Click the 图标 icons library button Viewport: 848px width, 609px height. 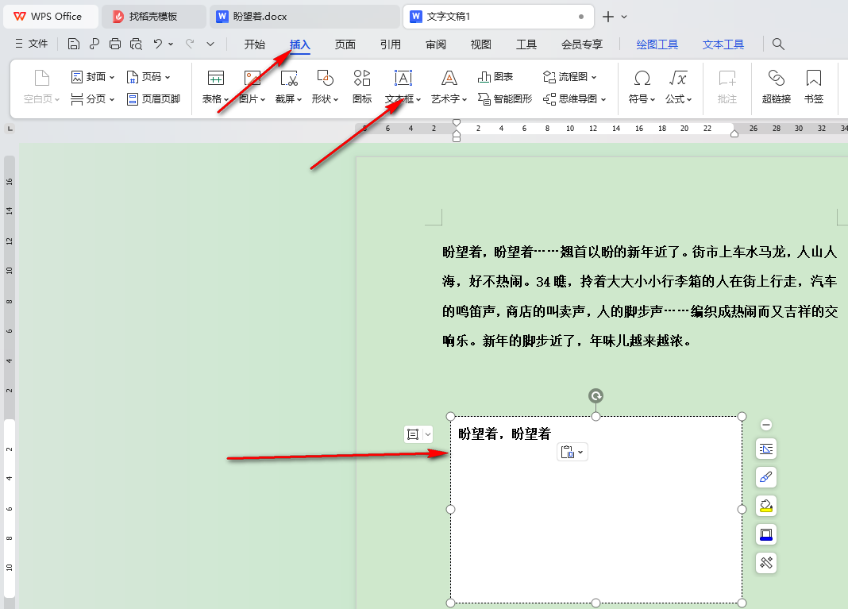362,87
